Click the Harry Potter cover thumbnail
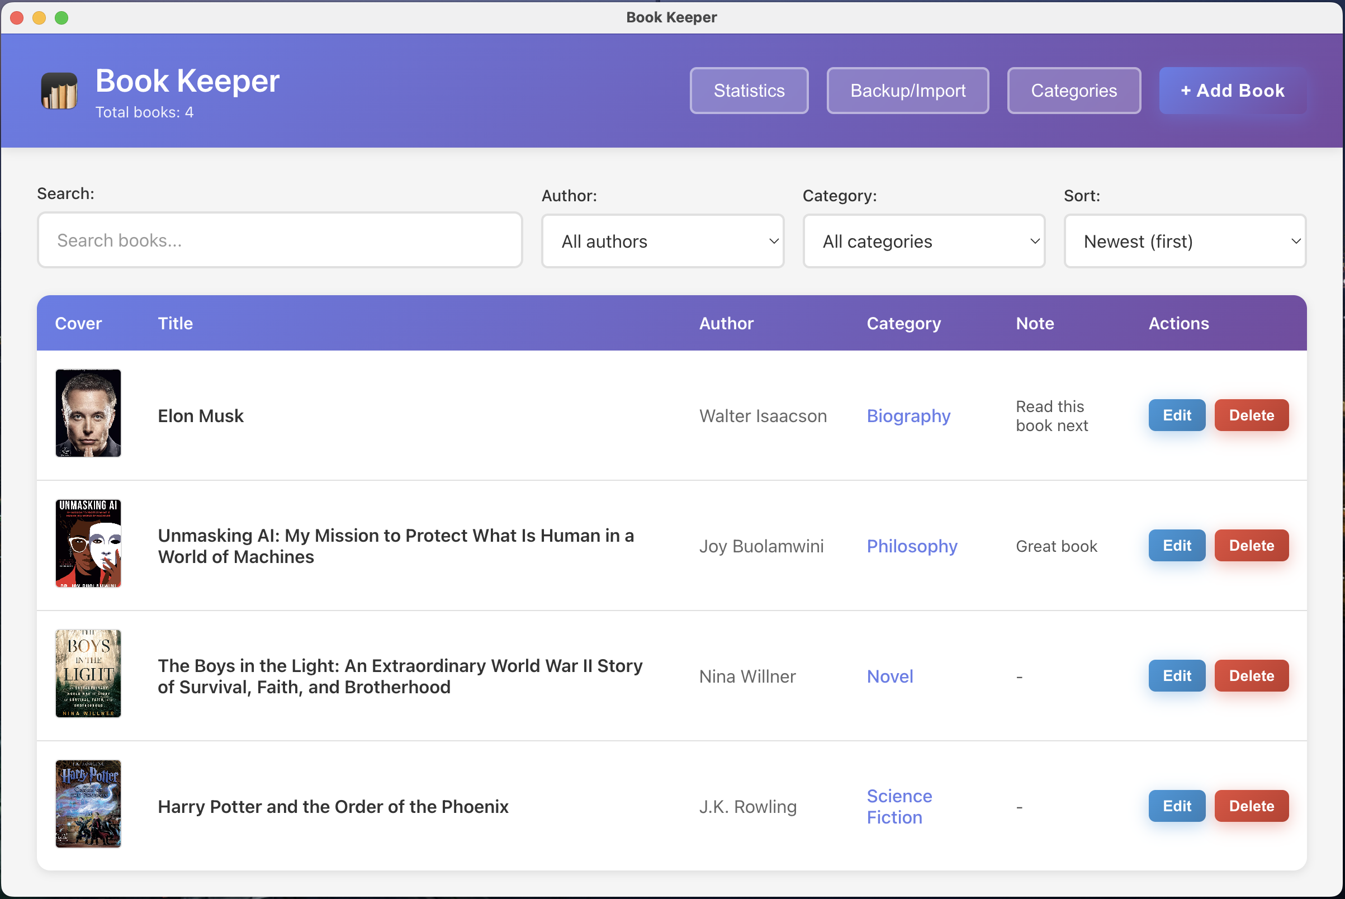Screen dimensions: 1345x899 88,804
